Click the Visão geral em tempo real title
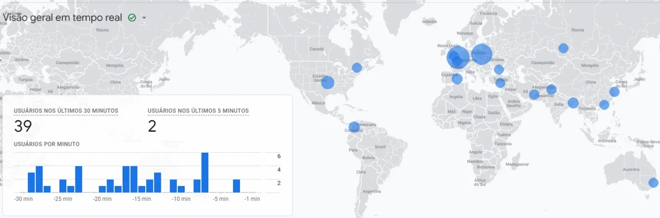Viewport: 660px width, 218px height. [63, 17]
